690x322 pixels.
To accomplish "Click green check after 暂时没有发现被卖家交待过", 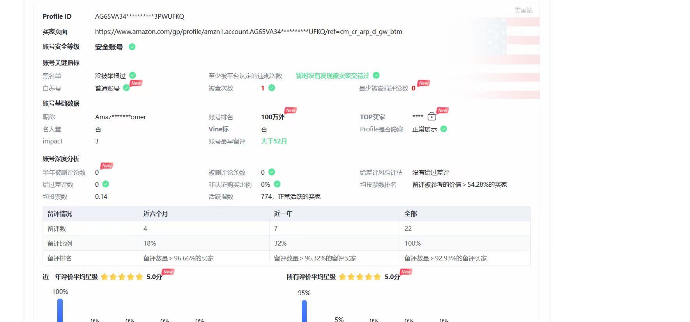I will coord(376,75).
